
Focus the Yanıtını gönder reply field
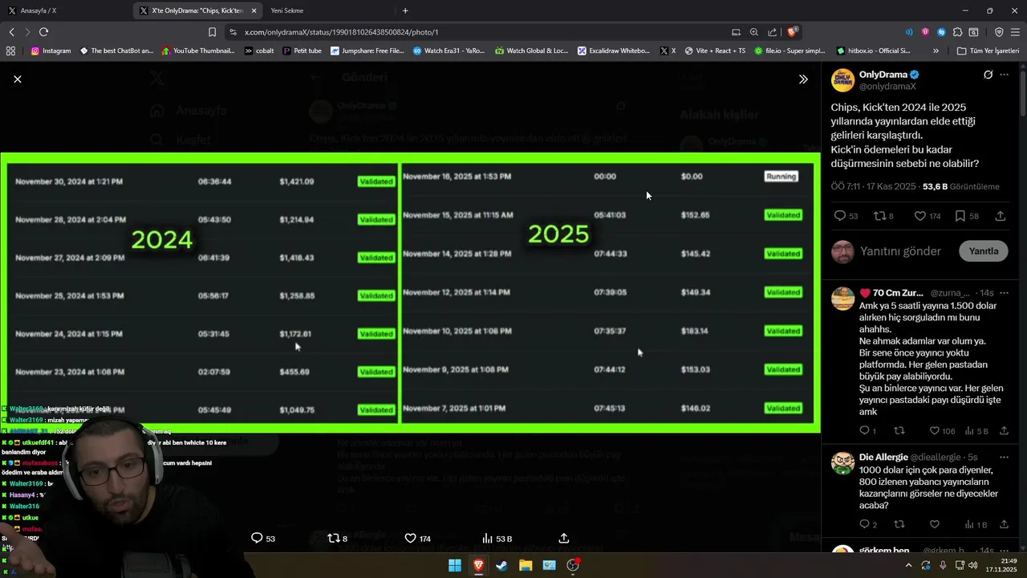(900, 251)
